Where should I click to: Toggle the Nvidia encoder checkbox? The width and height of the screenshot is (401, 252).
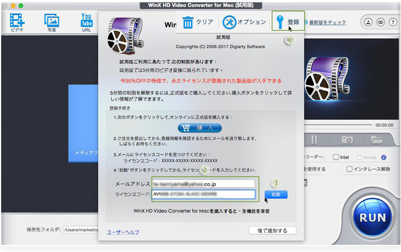coord(359,157)
